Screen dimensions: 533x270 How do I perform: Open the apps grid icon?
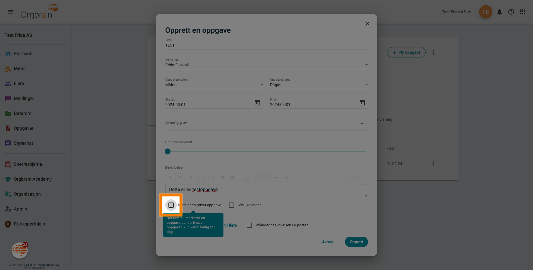click(x=523, y=12)
